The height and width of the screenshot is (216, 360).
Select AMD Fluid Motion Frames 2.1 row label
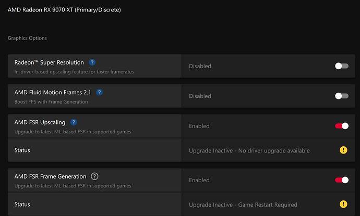click(x=53, y=92)
